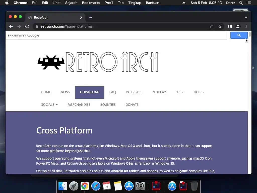Click the page vertical scrollbar thumb
This screenshot has width=257, height=193.
pos(250,34)
